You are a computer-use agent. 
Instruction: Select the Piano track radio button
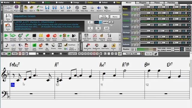click(x=29, y=2)
